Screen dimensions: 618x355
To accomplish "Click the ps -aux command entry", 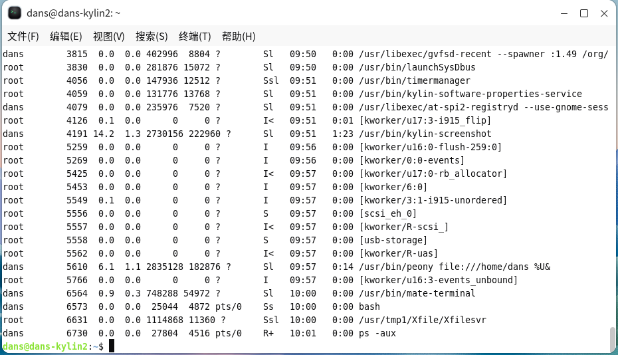I will [377, 333].
